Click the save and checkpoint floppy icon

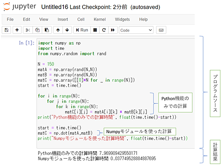6,30
